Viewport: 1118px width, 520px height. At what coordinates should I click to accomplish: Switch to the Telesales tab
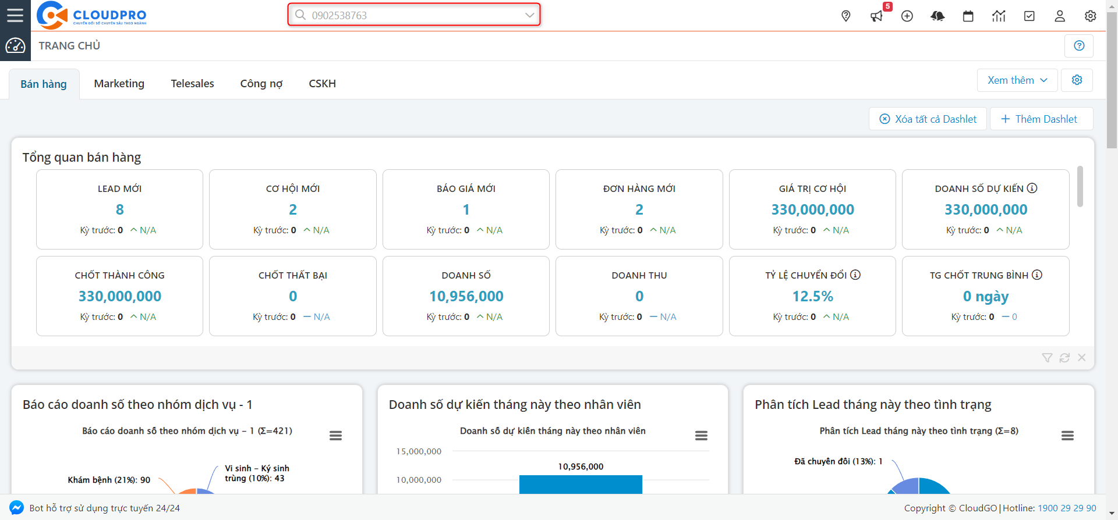click(x=192, y=84)
